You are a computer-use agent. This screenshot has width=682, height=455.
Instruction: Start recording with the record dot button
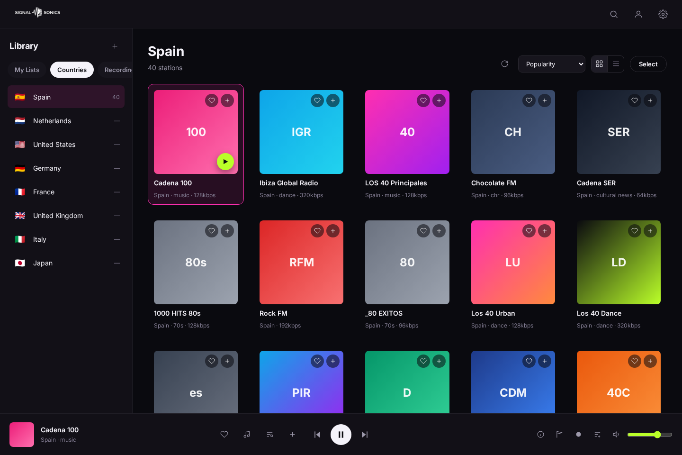[x=578, y=435]
